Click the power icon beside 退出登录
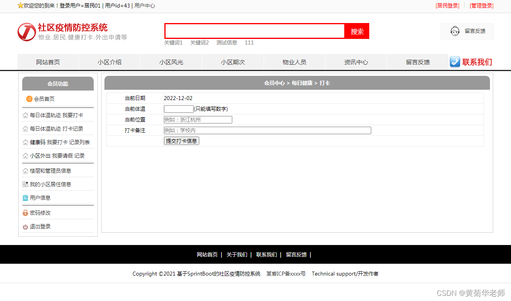Screen dimensions: 511x301 pyautogui.click(x=25, y=227)
